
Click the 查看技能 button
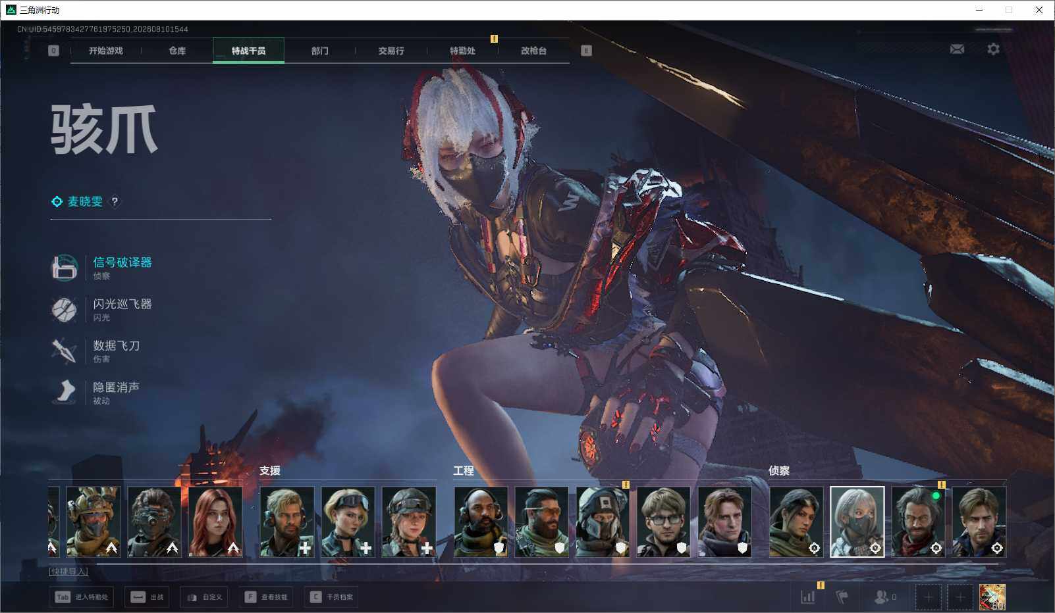click(x=266, y=597)
